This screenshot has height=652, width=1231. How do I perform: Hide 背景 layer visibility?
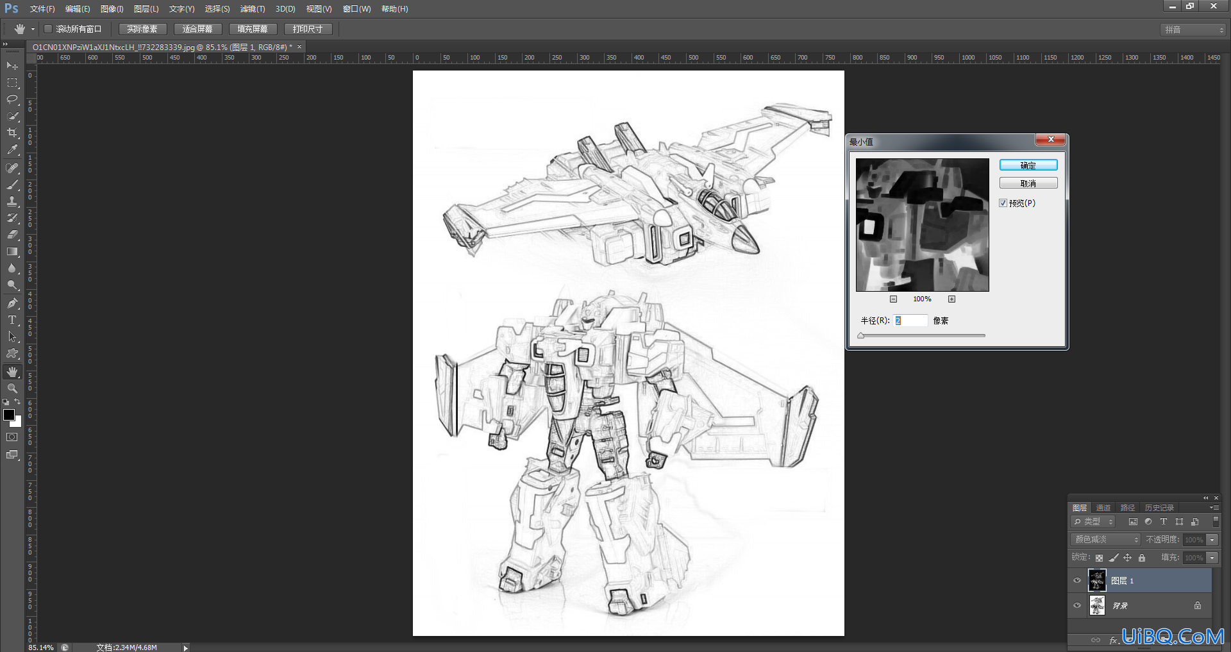1077,605
